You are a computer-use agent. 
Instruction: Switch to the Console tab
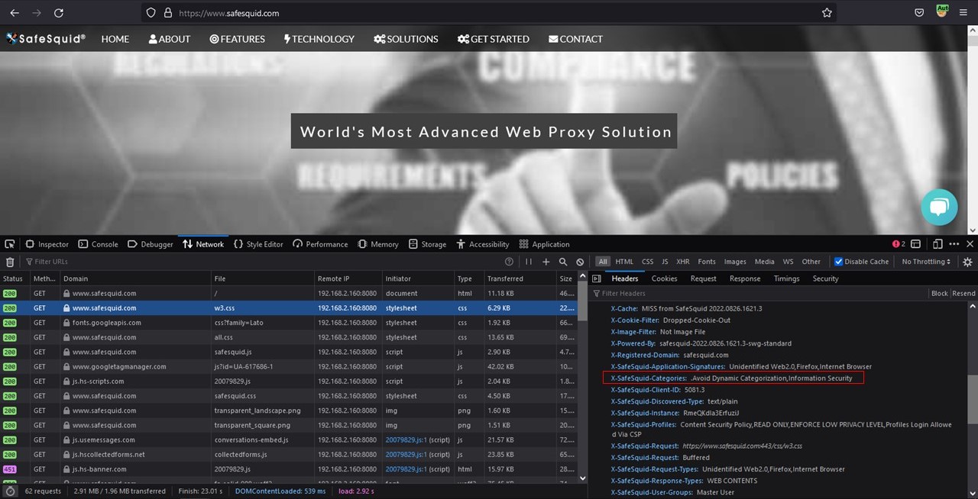coord(98,244)
